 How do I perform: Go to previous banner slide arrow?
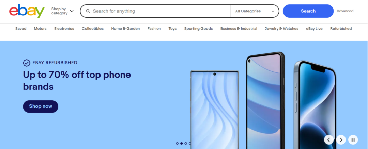[329, 140]
